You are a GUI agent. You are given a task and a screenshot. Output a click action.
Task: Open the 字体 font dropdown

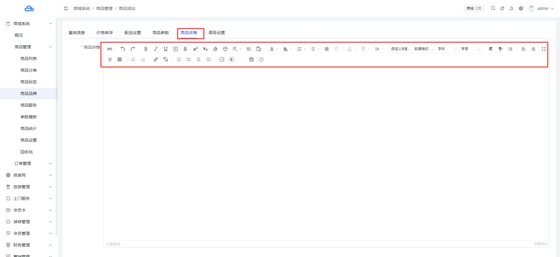447,49
